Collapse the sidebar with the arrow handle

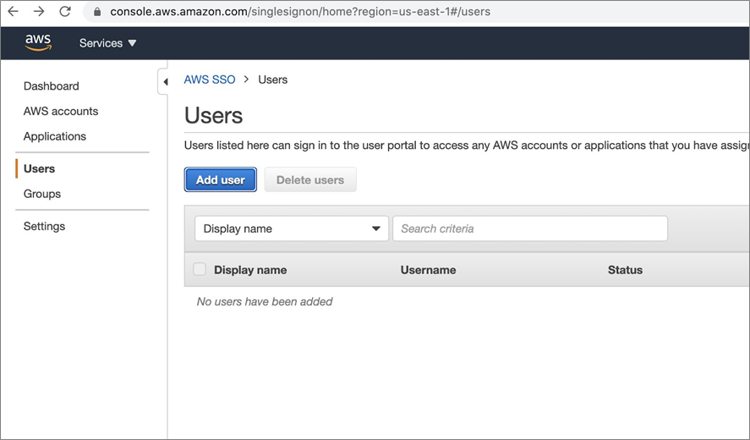(x=164, y=82)
